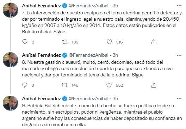Screen dimensions: 186x129
Task: Click the 3h timestamp on tweet 7
Action: pyautogui.click(x=115, y=6)
